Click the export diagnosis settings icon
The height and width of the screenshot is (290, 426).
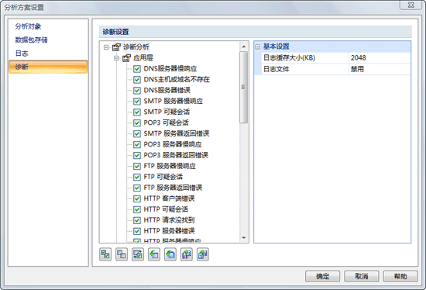(x=203, y=254)
